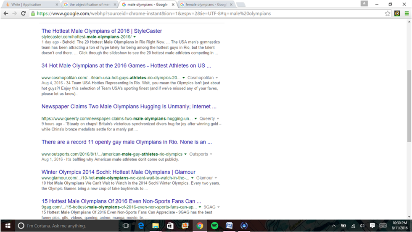The width and height of the screenshot is (412, 232).
Task: Open the Windows Store taskbar icon
Action: click(170, 226)
